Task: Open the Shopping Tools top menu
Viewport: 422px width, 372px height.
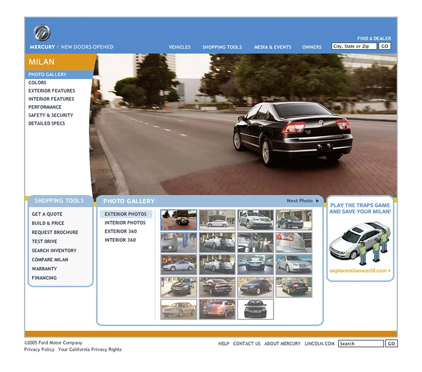Action: (x=222, y=47)
